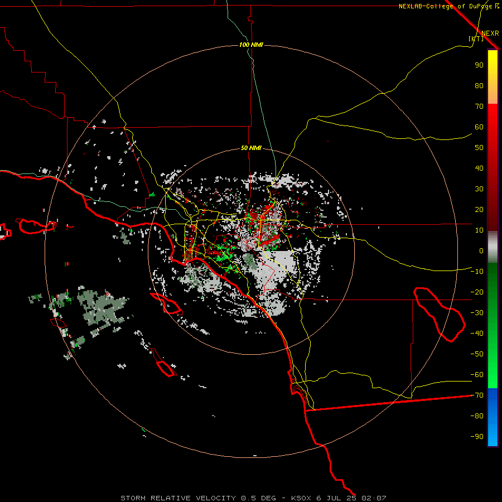The width and height of the screenshot is (502, 502).
Task: Select the -40 value on the velocity scale
Action: 477,334
